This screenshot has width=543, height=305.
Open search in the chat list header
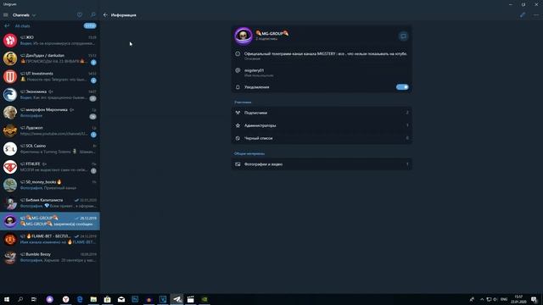point(92,15)
